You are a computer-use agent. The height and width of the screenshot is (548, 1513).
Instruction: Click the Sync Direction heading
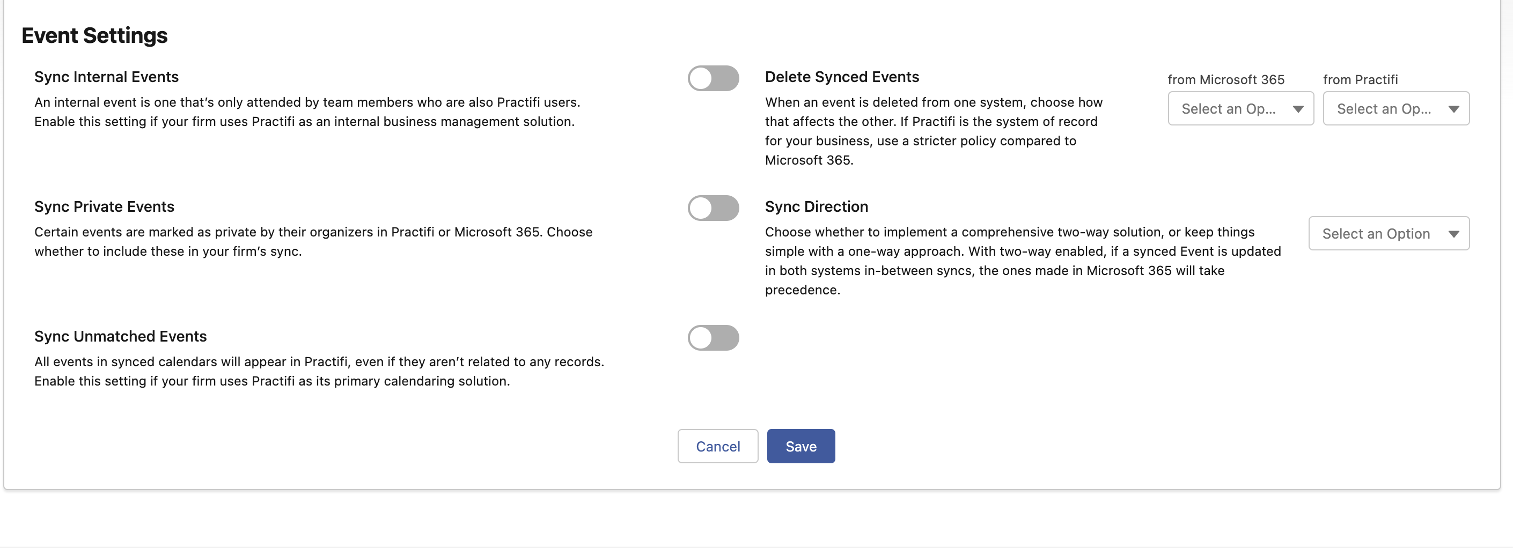tap(816, 206)
